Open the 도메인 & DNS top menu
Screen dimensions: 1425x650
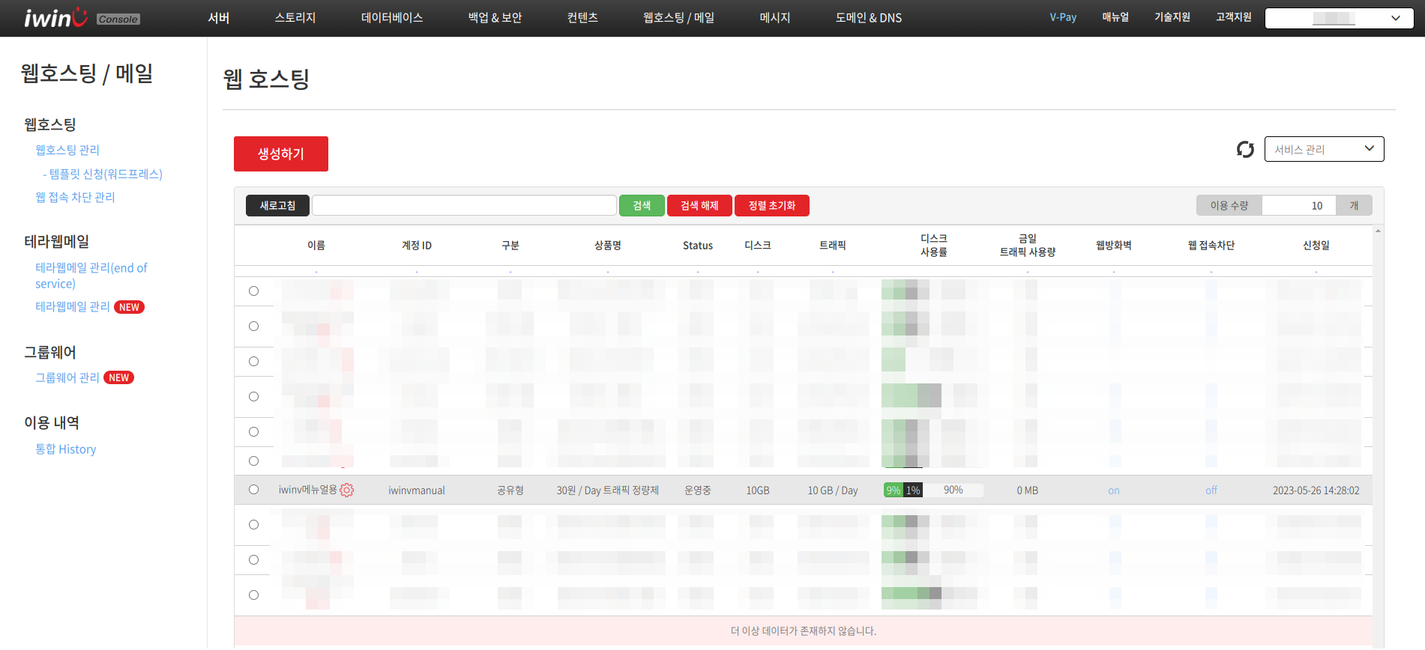(868, 18)
